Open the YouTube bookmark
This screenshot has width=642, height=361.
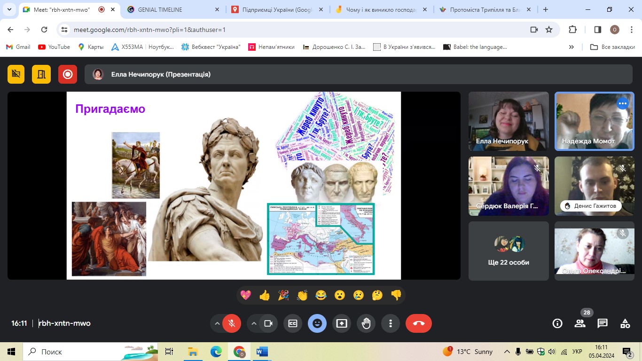pos(54,47)
